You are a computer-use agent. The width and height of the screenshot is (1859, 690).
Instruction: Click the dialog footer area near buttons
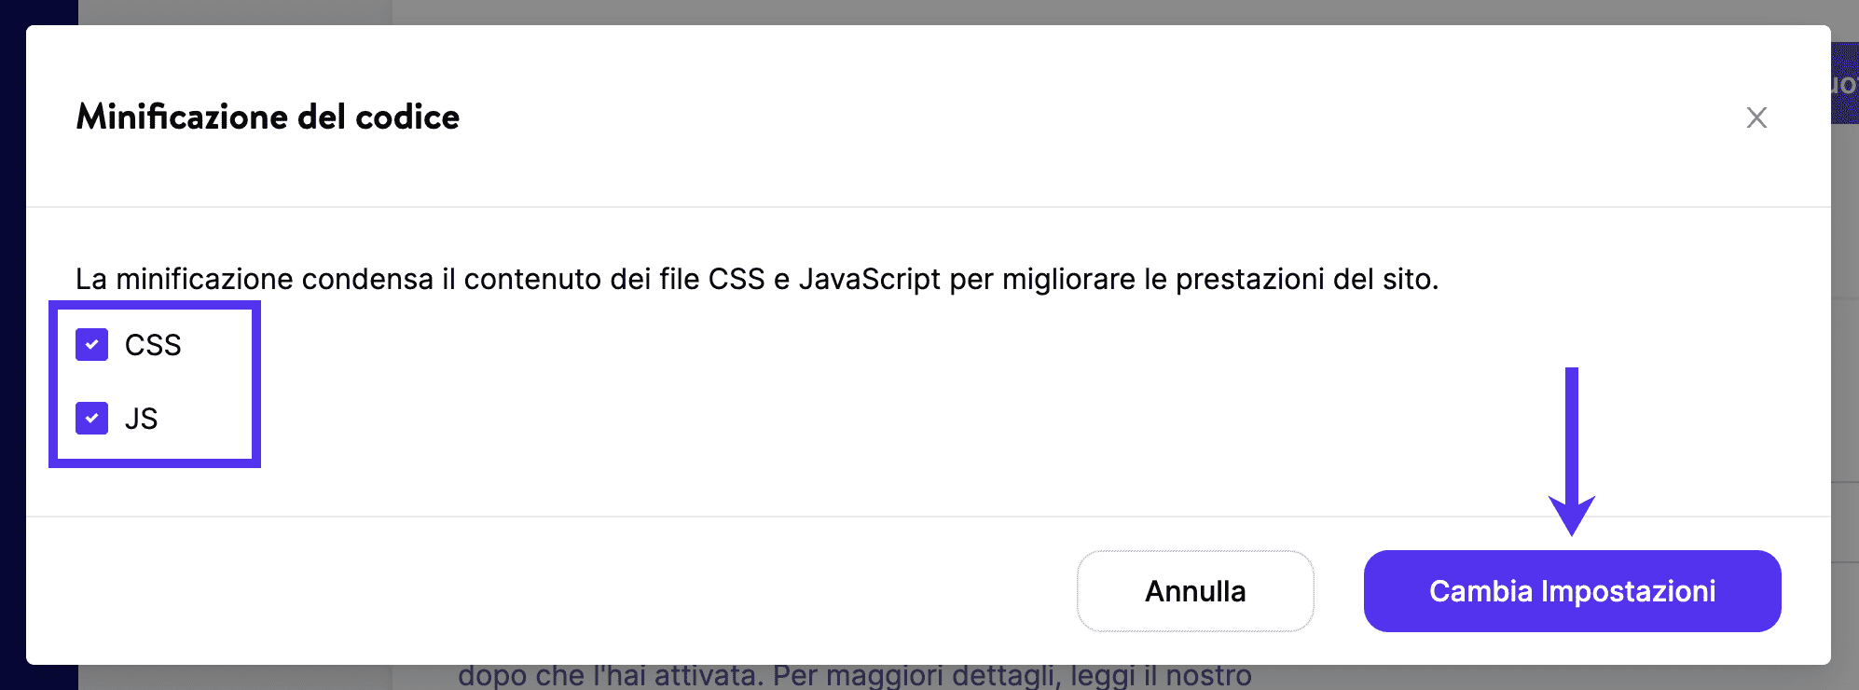653,591
